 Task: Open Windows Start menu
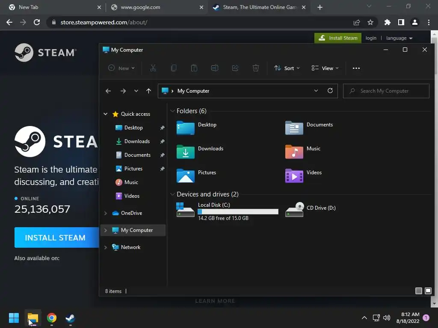[x=14, y=318]
